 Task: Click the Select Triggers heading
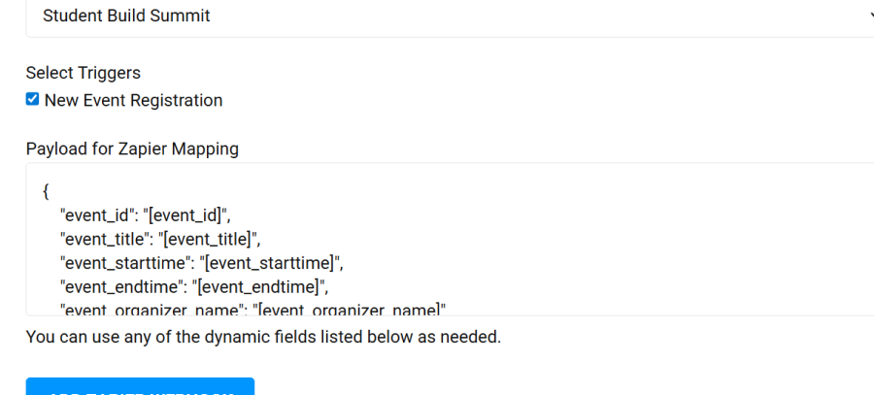(83, 73)
